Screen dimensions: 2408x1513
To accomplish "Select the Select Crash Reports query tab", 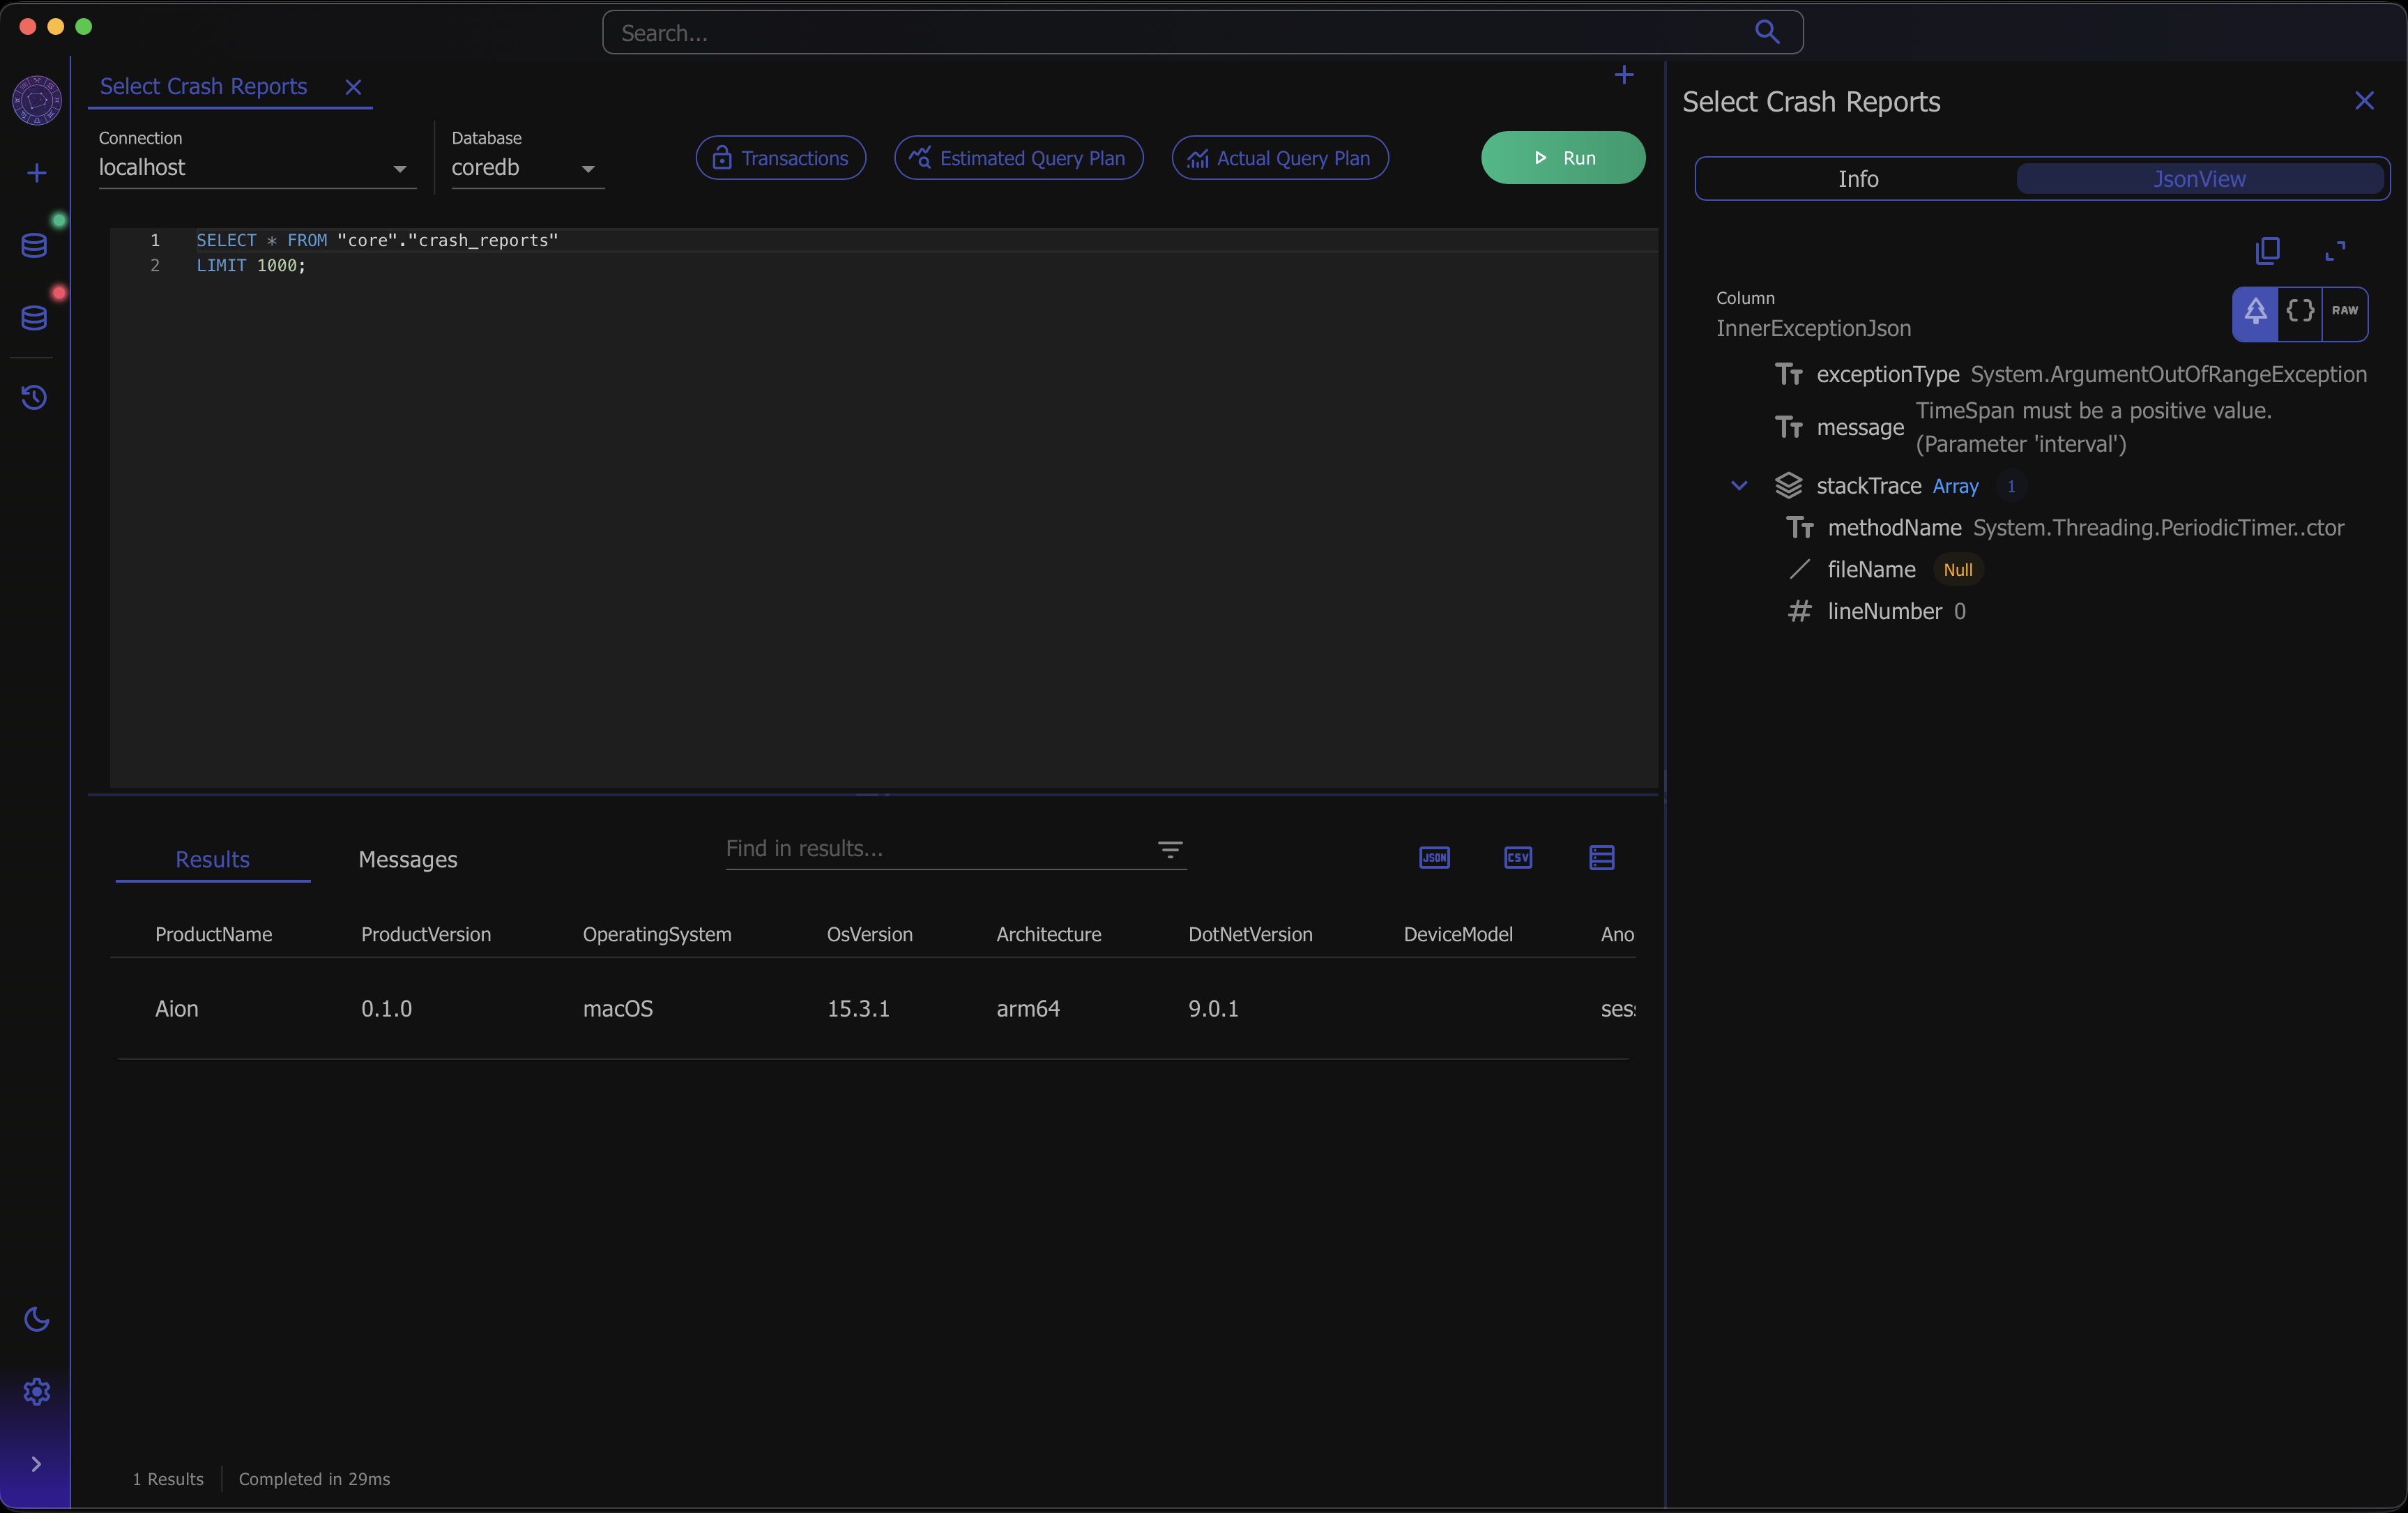I will click(x=203, y=86).
